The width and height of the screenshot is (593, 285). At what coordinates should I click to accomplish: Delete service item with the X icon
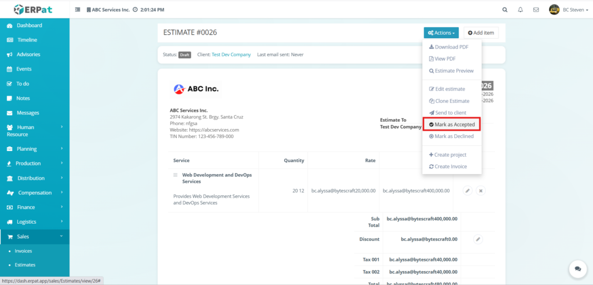click(x=480, y=190)
